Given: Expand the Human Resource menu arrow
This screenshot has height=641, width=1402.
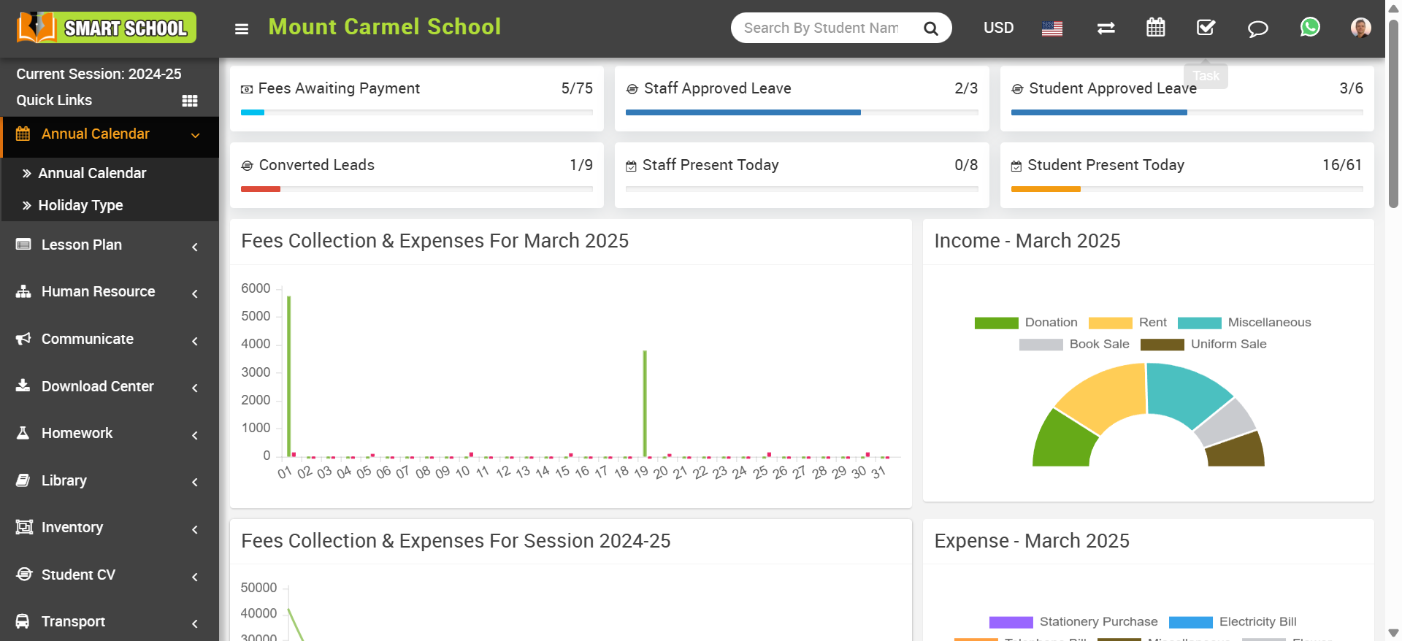Looking at the screenshot, I should (x=195, y=294).
